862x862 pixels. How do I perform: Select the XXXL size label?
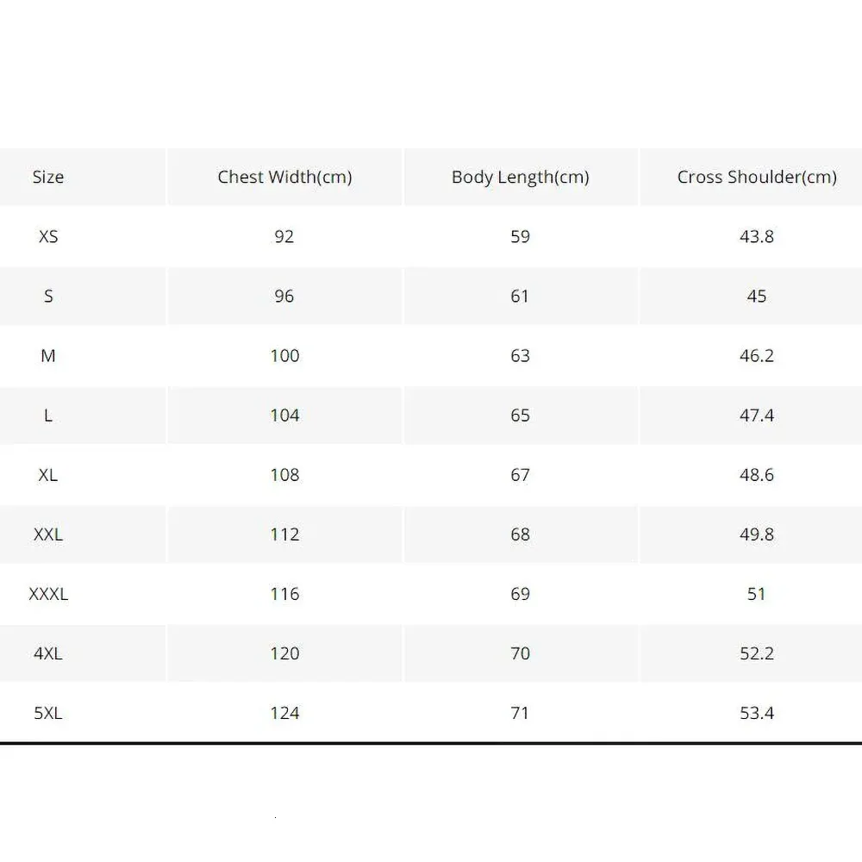[48, 594]
